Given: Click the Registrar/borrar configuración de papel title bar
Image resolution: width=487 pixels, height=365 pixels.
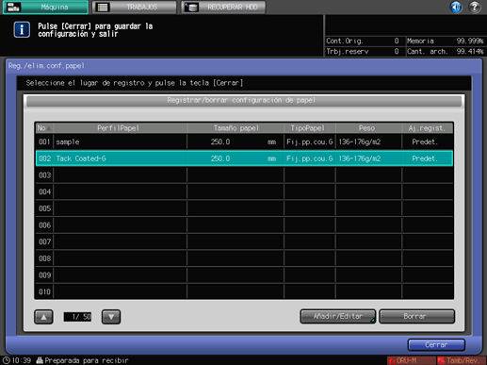Looking at the screenshot, I should (244, 101).
